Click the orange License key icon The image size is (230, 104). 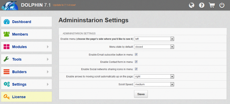tap(7, 97)
